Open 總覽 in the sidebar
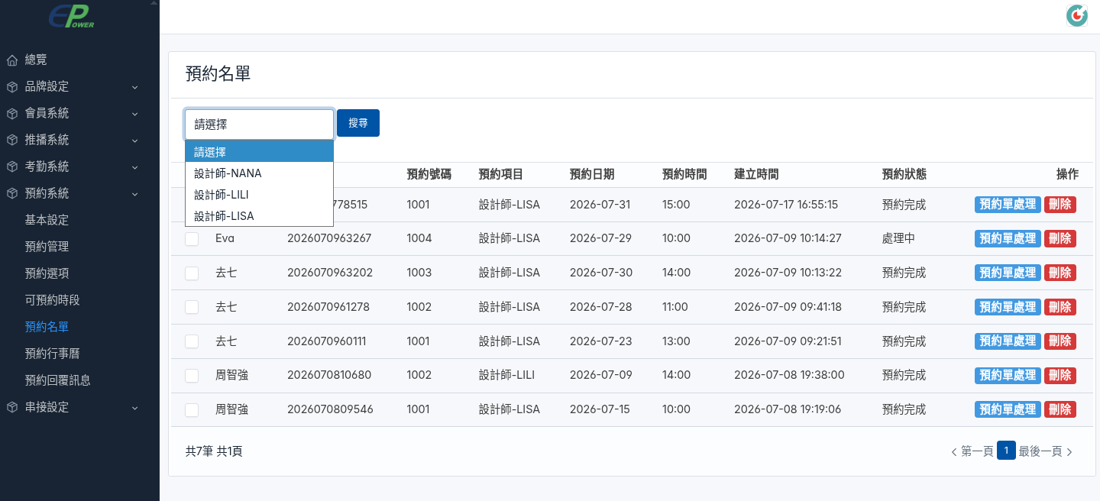1100x501 pixels. pos(36,60)
